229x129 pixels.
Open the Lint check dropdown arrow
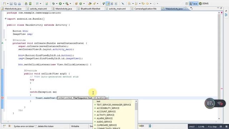point(40,4)
